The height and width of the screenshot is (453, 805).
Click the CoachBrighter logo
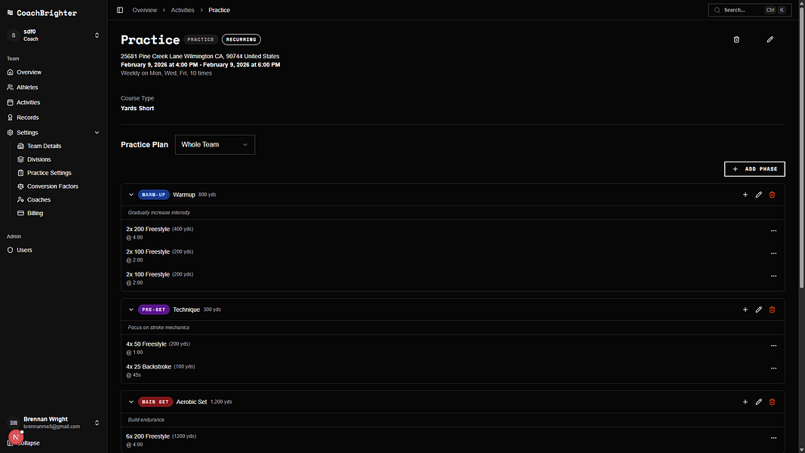tap(42, 13)
